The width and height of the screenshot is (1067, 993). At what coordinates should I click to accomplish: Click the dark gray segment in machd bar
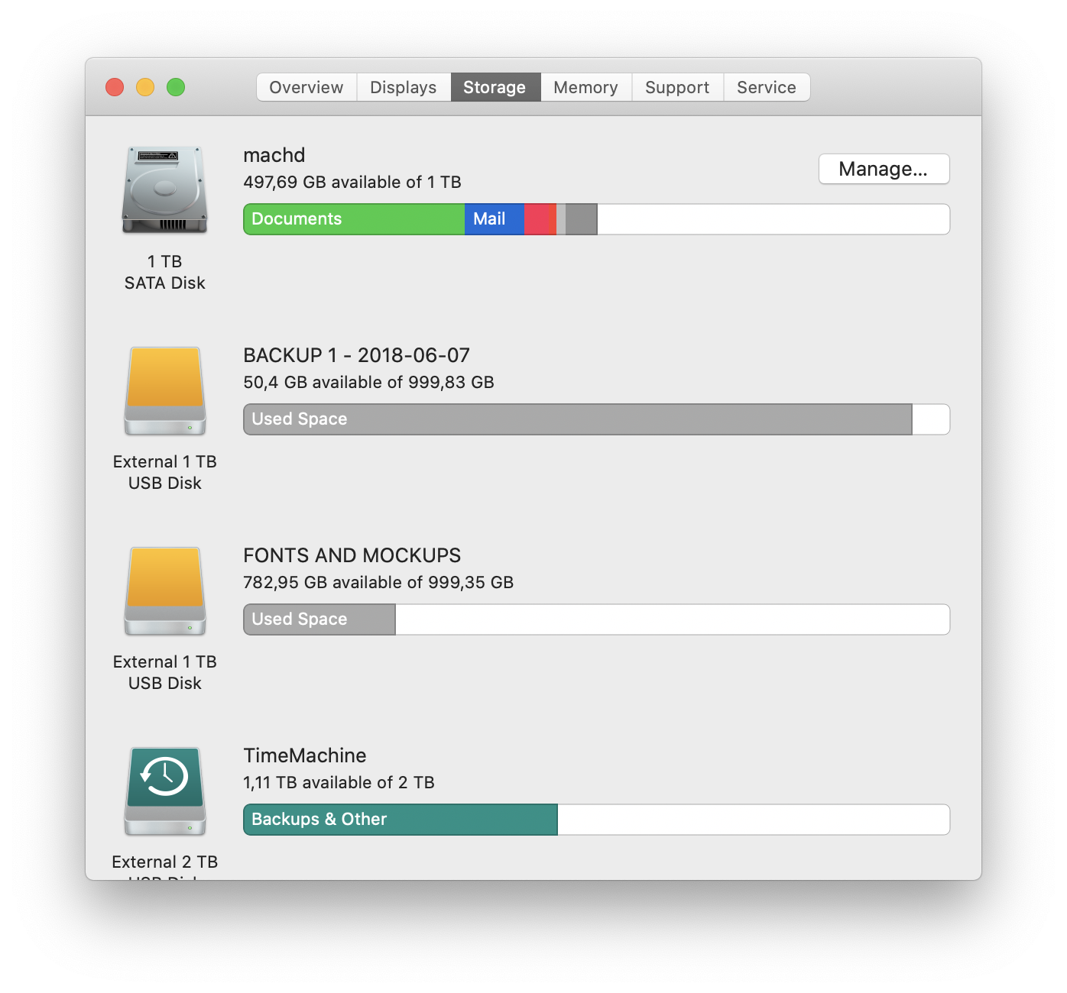pyautogui.click(x=582, y=219)
